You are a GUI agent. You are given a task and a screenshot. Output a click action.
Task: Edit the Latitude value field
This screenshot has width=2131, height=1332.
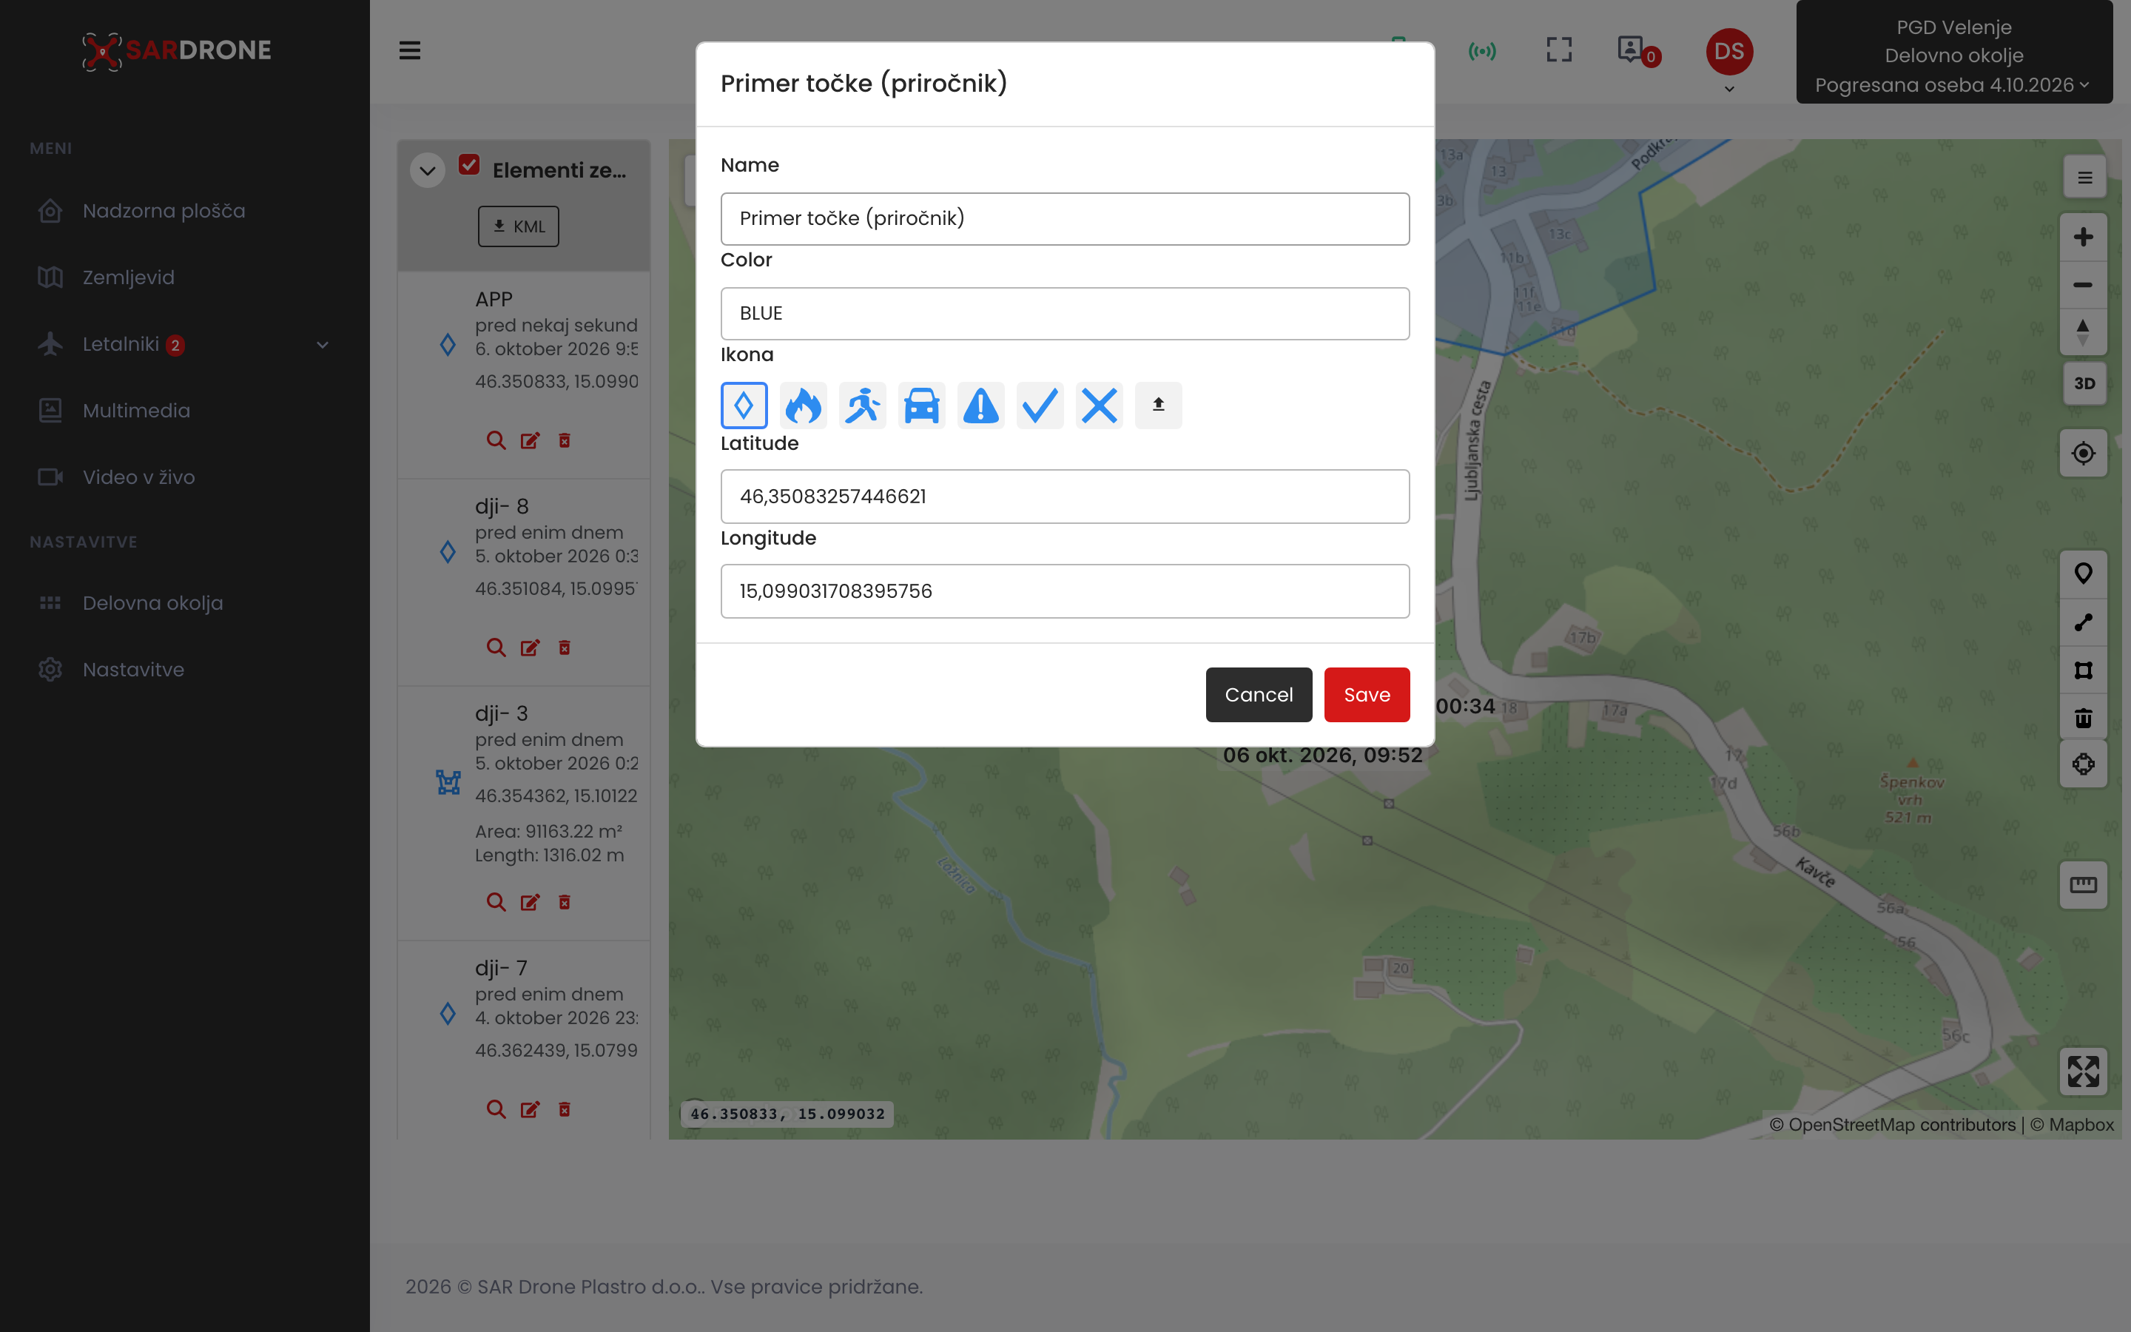(1065, 497)
